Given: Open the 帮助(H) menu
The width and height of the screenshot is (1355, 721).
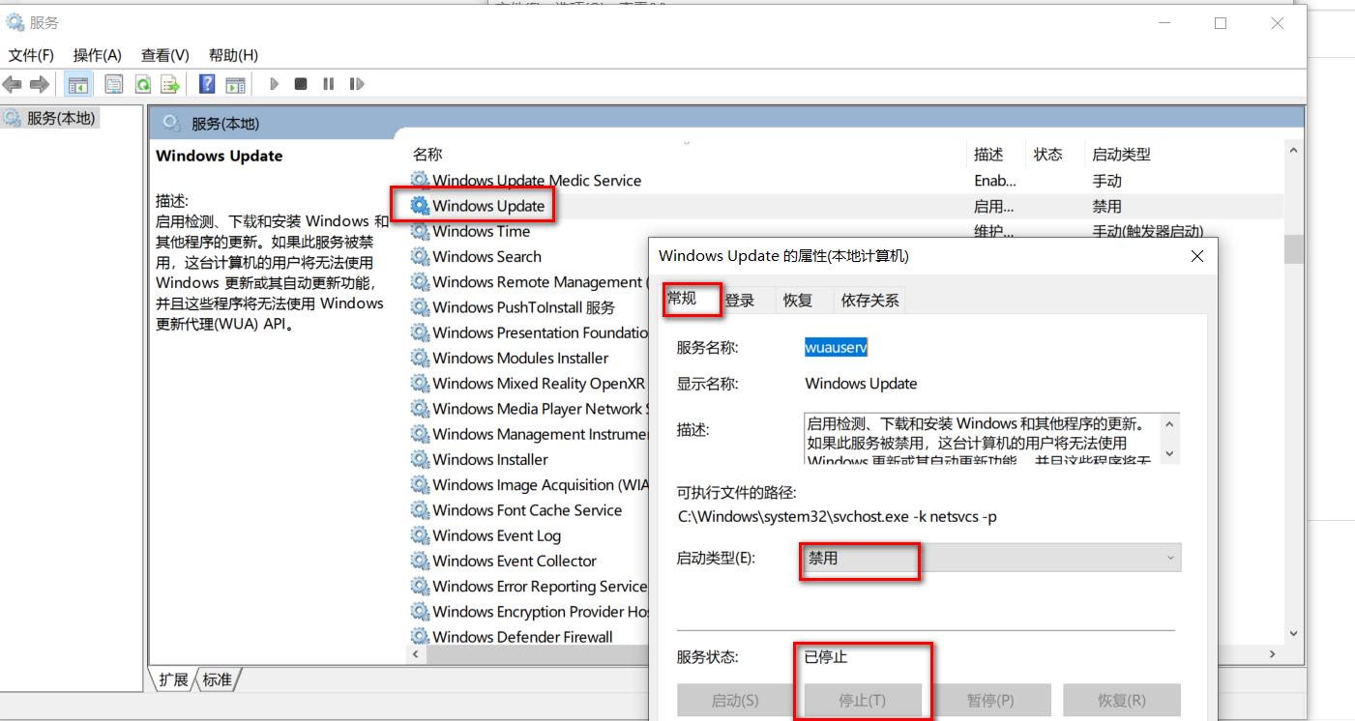Looking at the screenshot, I should tap(233, 55).
